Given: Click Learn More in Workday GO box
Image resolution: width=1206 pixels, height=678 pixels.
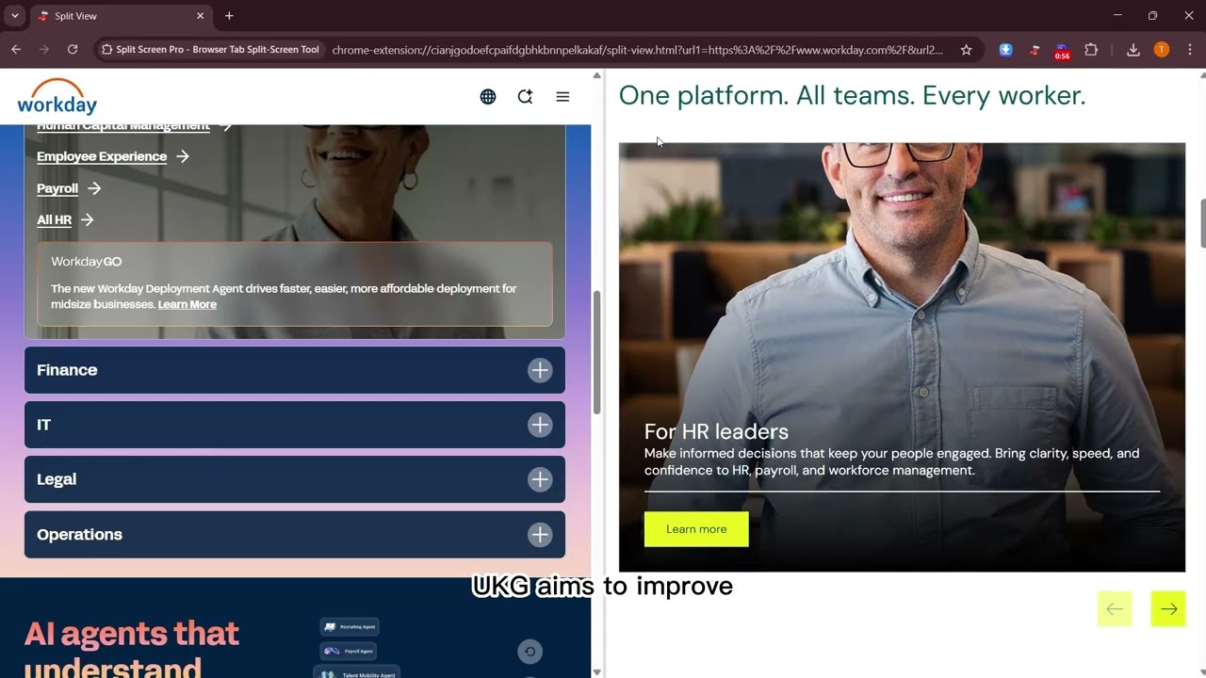Looking at the screenshot, I should (x=187, y=304).
